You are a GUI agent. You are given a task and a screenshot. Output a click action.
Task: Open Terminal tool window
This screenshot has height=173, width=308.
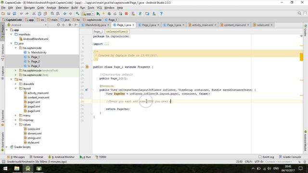click(37, 157)
